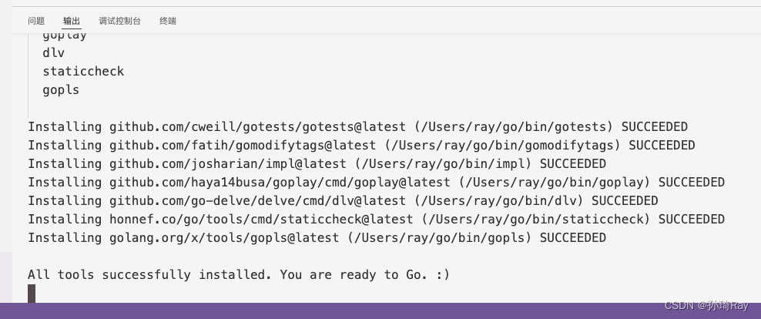Screen dimensions: 761x319
Task: Click the "All tools successfully installed" message
Action: [x=239, y=275]
